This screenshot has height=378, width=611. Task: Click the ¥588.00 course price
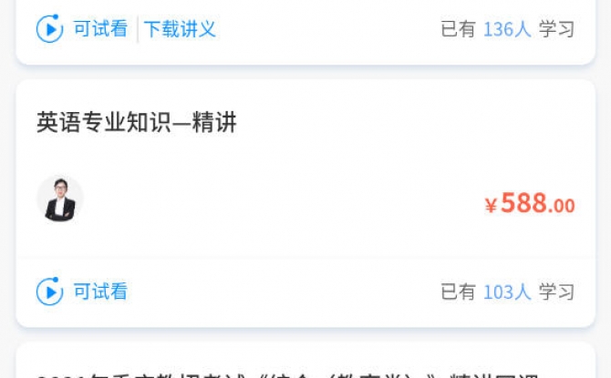click(x=530, y=203)
